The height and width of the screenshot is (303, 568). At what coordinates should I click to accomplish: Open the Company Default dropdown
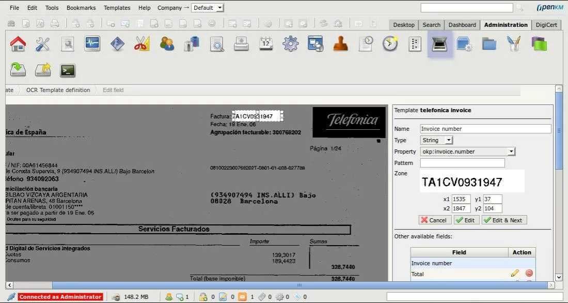208,8
